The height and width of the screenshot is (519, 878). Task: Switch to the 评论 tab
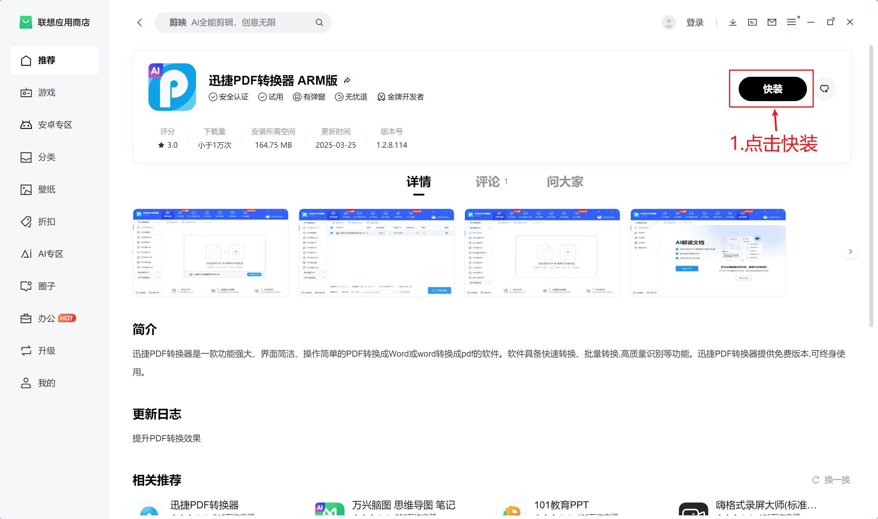coord(491,182)
